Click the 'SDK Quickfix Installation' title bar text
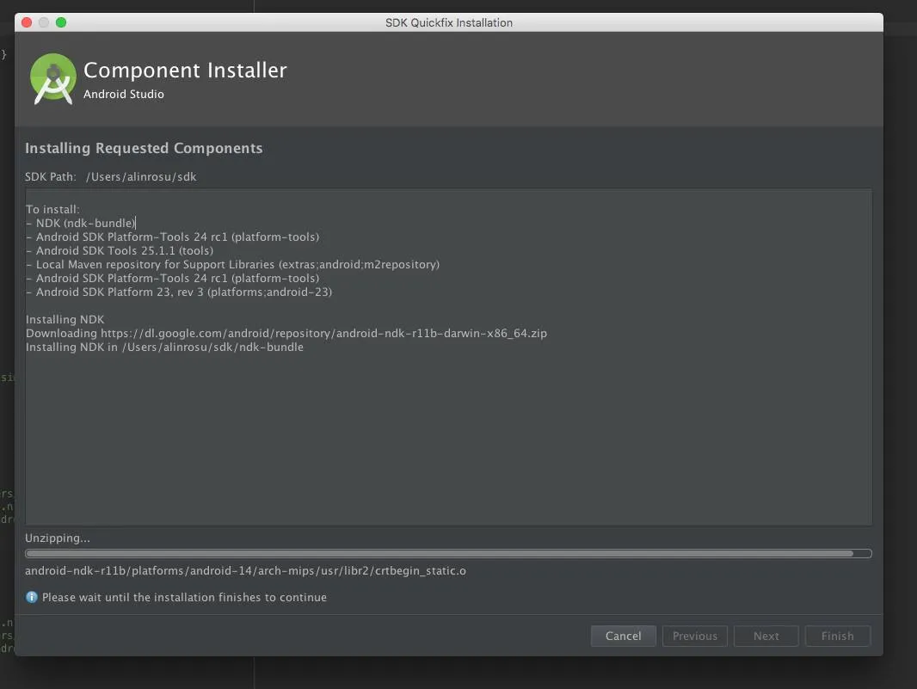Screen dimensions: 917x689 tap(448, 22)
